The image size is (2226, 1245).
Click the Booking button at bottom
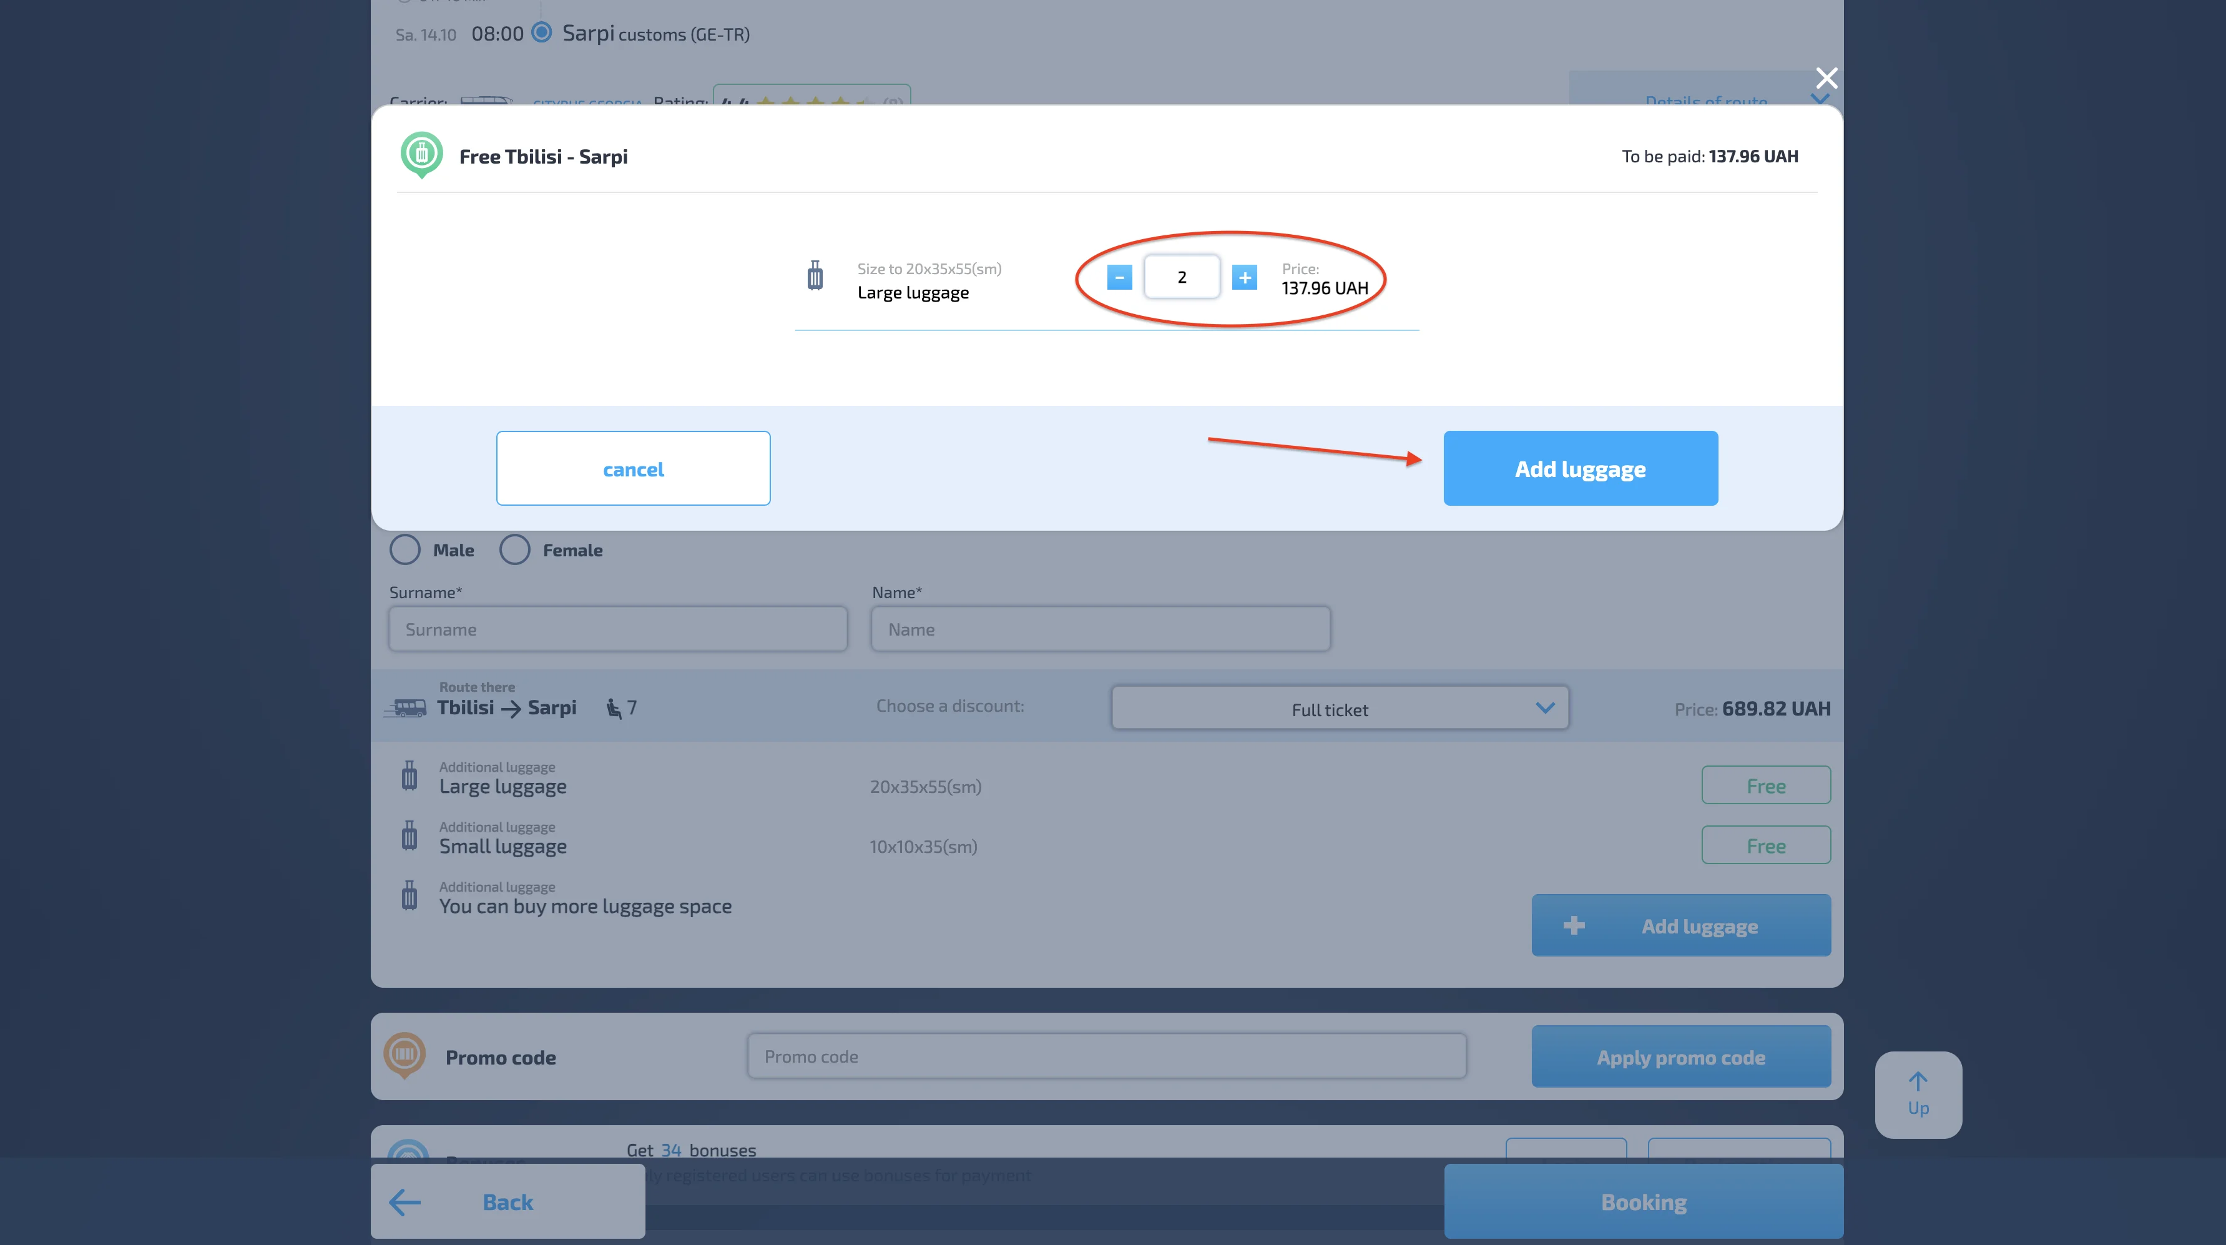(x=1643, y=1202)
